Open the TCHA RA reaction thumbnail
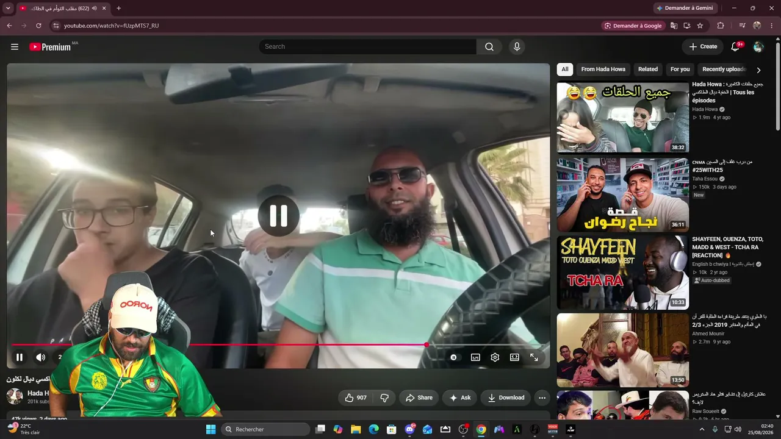 click(622, 273)
